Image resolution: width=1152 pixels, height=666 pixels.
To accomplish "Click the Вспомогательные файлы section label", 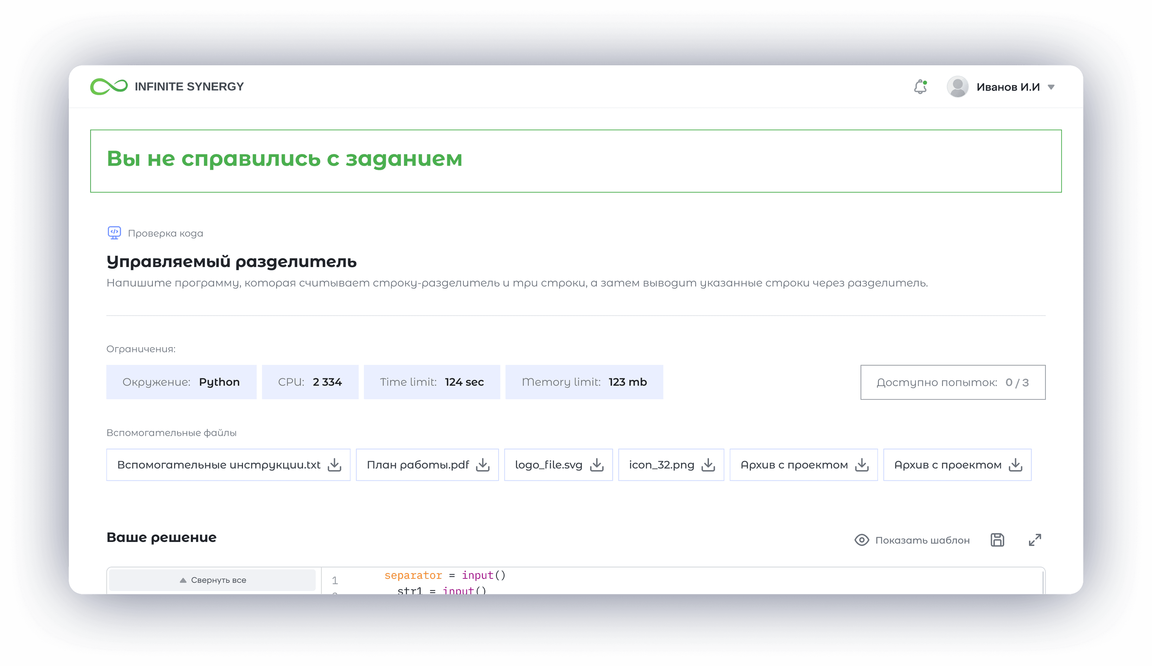I will [171, 432].
